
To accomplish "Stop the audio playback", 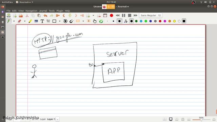I will coord(130,15).
